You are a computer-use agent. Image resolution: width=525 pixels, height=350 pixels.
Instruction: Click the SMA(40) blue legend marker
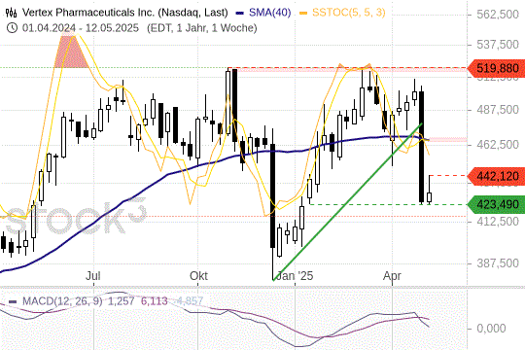pos(240,13)
